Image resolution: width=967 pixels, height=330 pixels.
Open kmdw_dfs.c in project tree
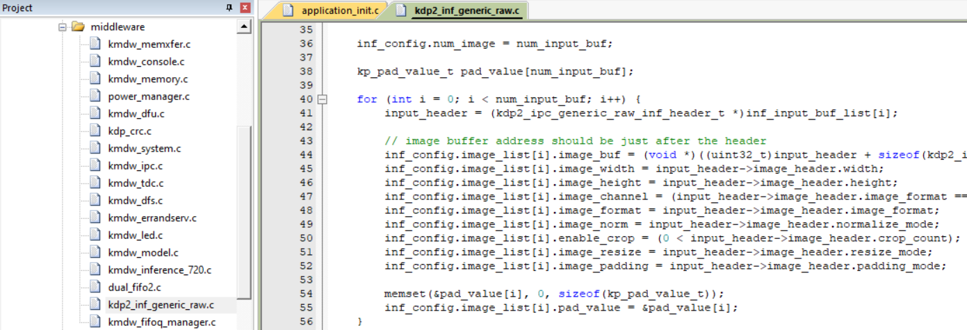pos(136,201)
